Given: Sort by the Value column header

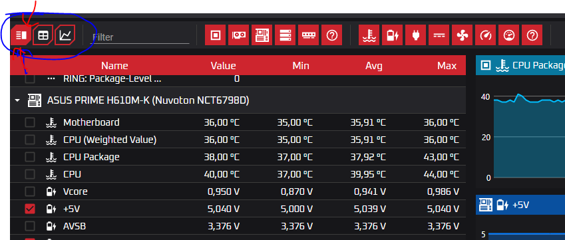Looking at the screenshot, I should coord(224,66).
